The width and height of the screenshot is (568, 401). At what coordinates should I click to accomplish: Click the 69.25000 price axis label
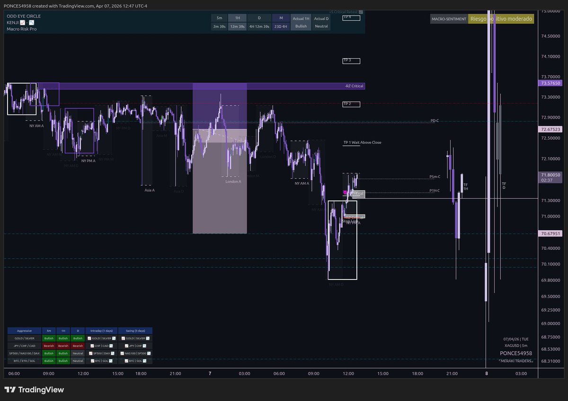(550, 310)
